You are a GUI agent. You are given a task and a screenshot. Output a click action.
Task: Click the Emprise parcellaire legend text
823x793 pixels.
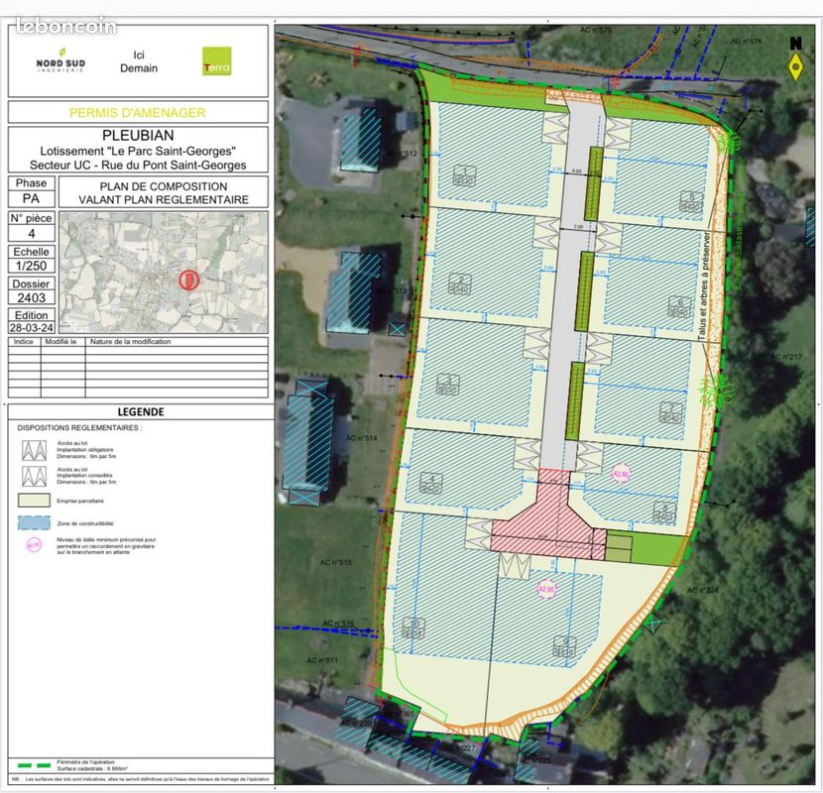[80, 501]
